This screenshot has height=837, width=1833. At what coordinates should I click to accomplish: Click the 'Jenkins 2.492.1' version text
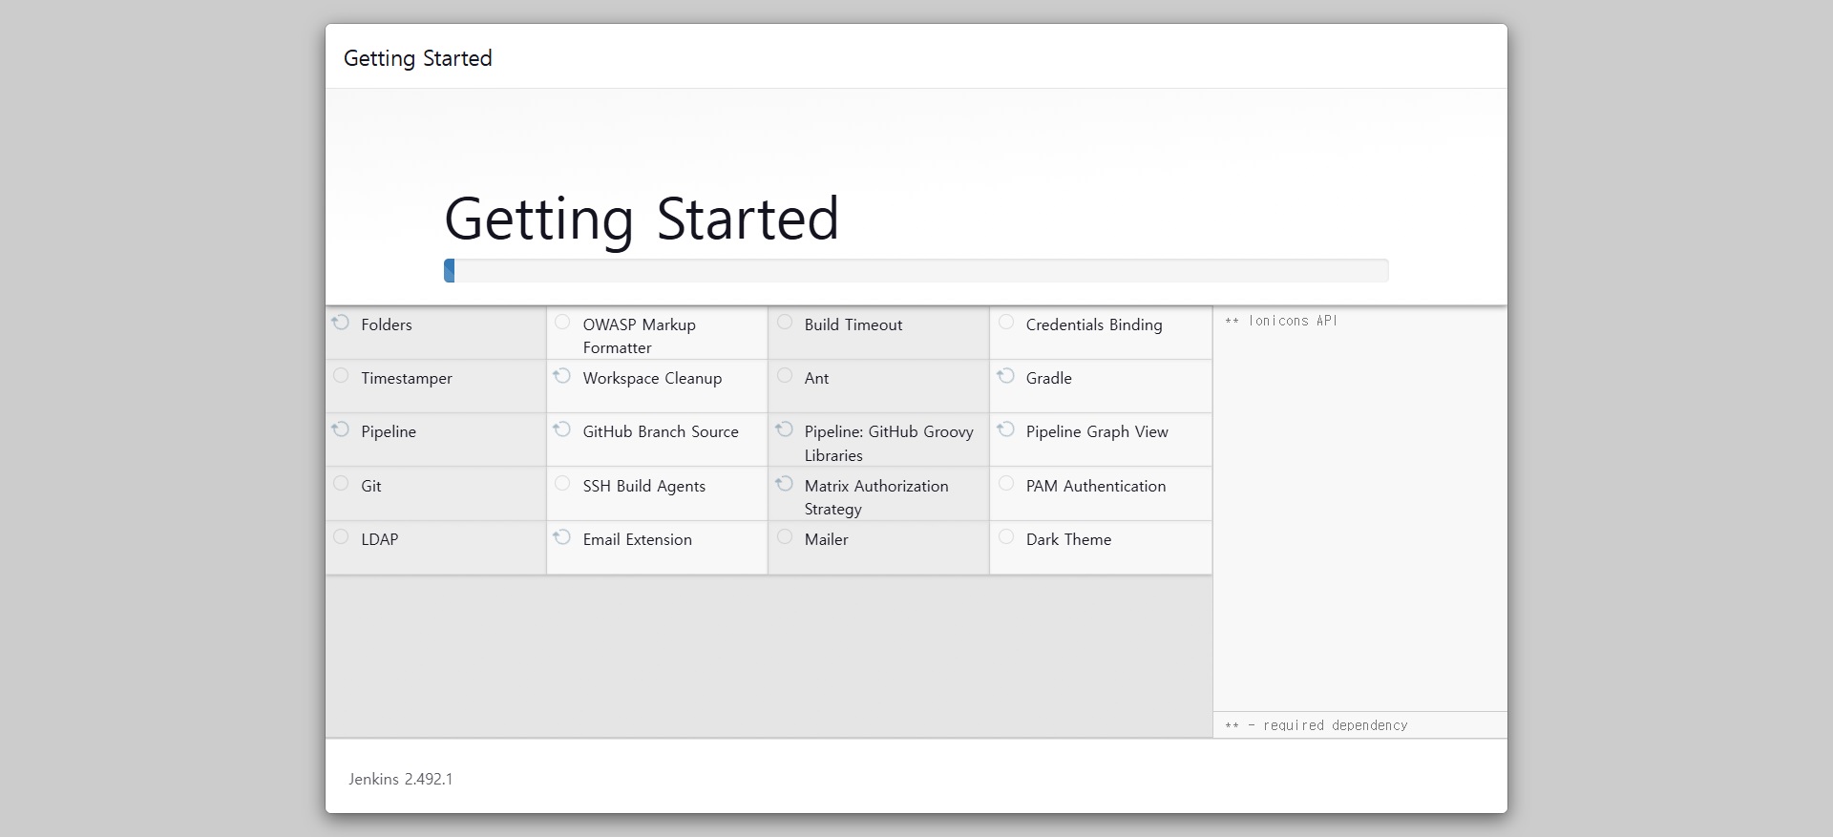coord(401,779)
